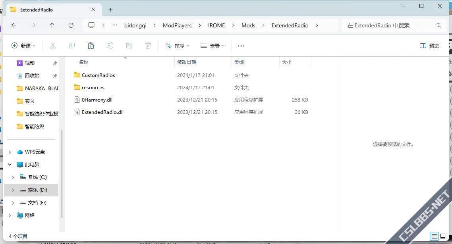Expand the 文档 (E:) drive node
Image resolution: width=452 pixels, height=244 pixels.
point(13,202)
